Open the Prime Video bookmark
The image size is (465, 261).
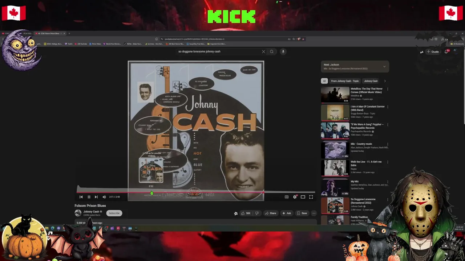tap(95, 44)
